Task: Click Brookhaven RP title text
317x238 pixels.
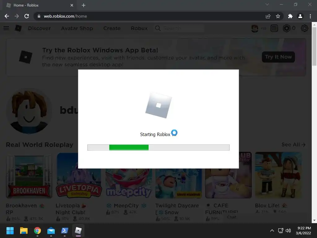Action: [21, 209]
